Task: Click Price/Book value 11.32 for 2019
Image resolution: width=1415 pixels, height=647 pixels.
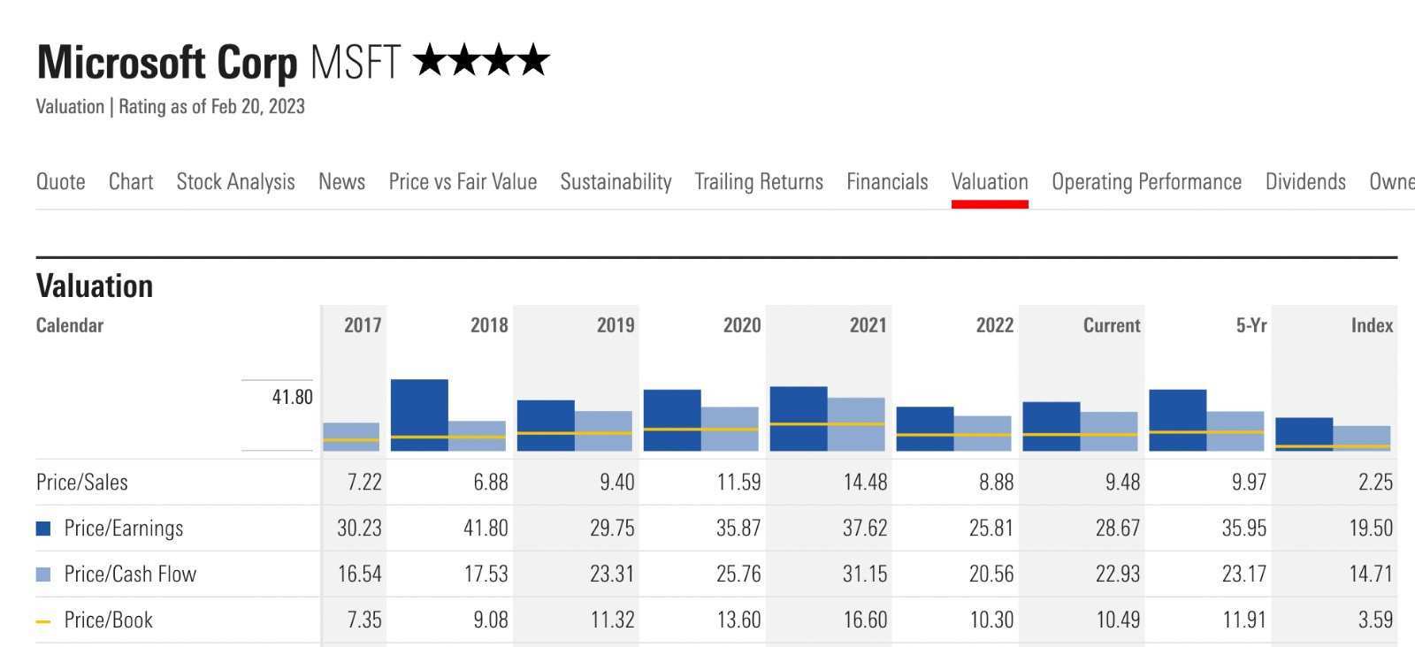Action: coord(613,620)
